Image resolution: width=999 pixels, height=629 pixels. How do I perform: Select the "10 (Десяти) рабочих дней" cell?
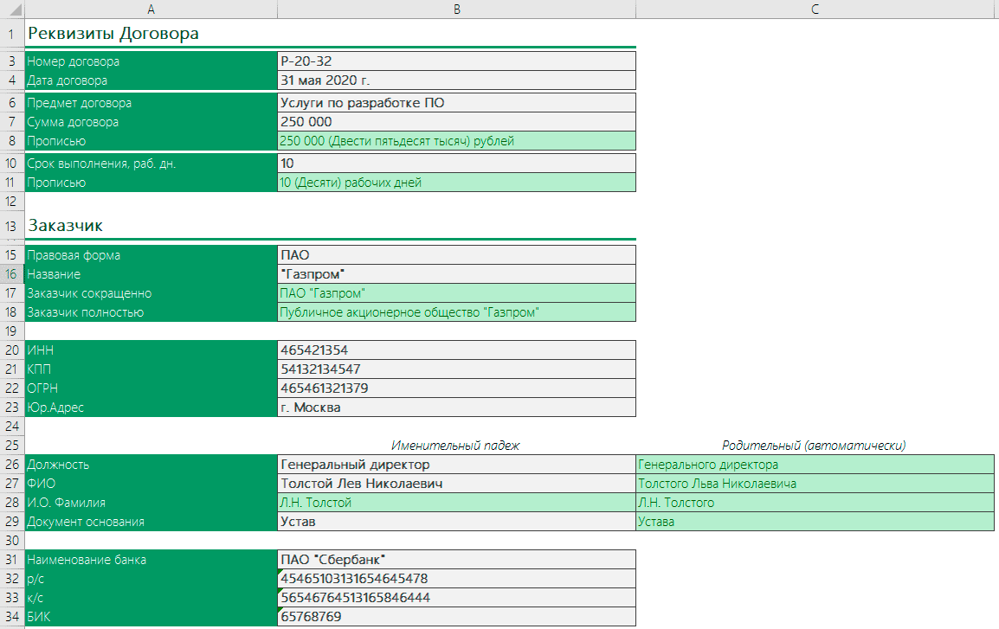tap(456, 183)
